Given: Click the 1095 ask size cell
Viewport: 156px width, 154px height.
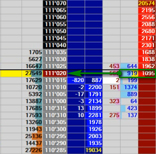Looking at the screenshot, I should (x=147, y=73).
